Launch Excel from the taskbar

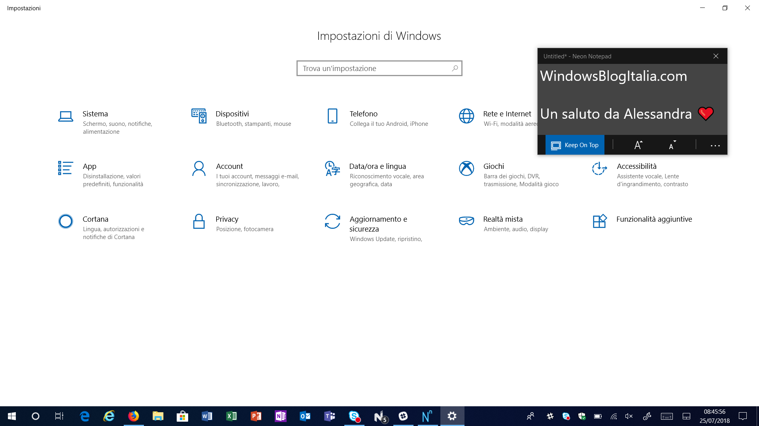232,416
